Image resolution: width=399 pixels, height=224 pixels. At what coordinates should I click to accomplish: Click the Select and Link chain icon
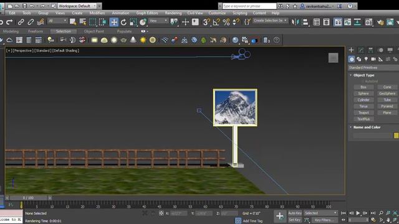click(x=21, y=22)
